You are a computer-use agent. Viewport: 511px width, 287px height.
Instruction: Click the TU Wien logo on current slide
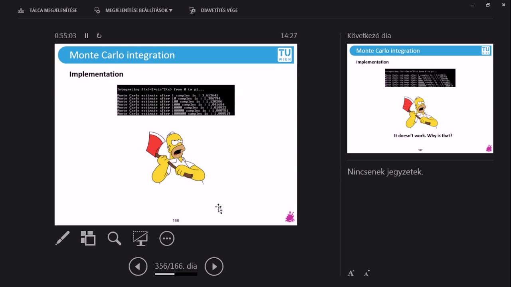pyautogui.click(x=285, y=55)
